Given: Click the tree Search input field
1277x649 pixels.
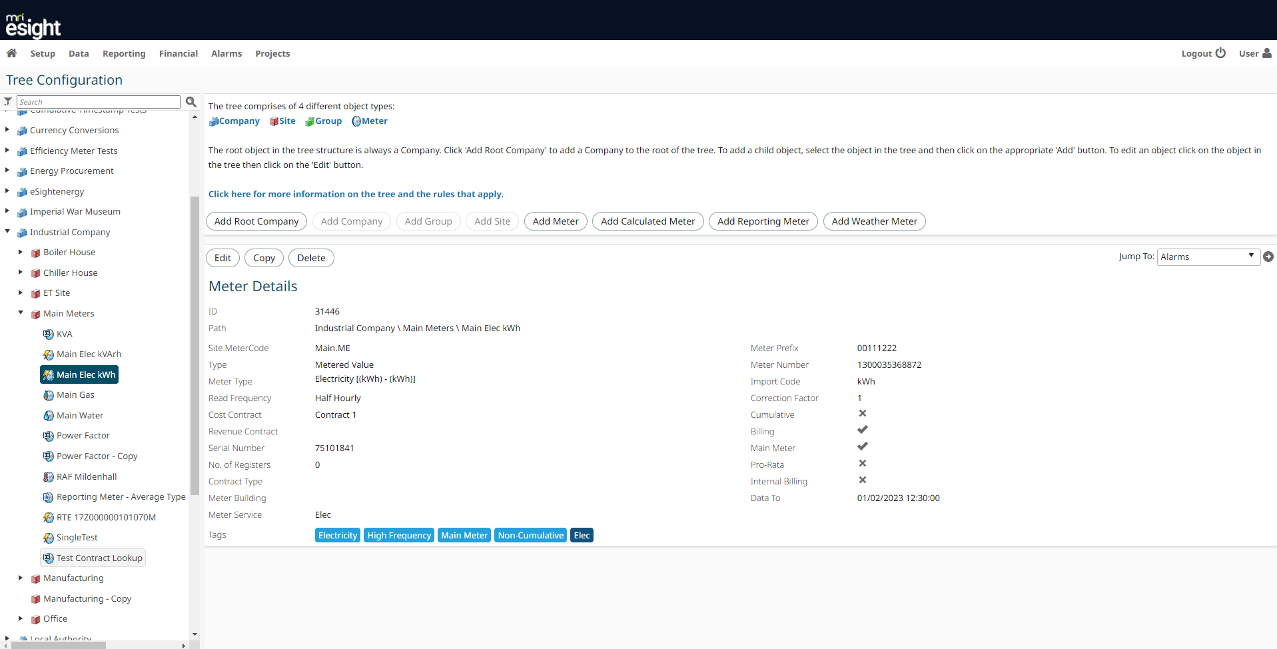Looking at the screenshot, I should pyautogui.click(x=99, y=102).
